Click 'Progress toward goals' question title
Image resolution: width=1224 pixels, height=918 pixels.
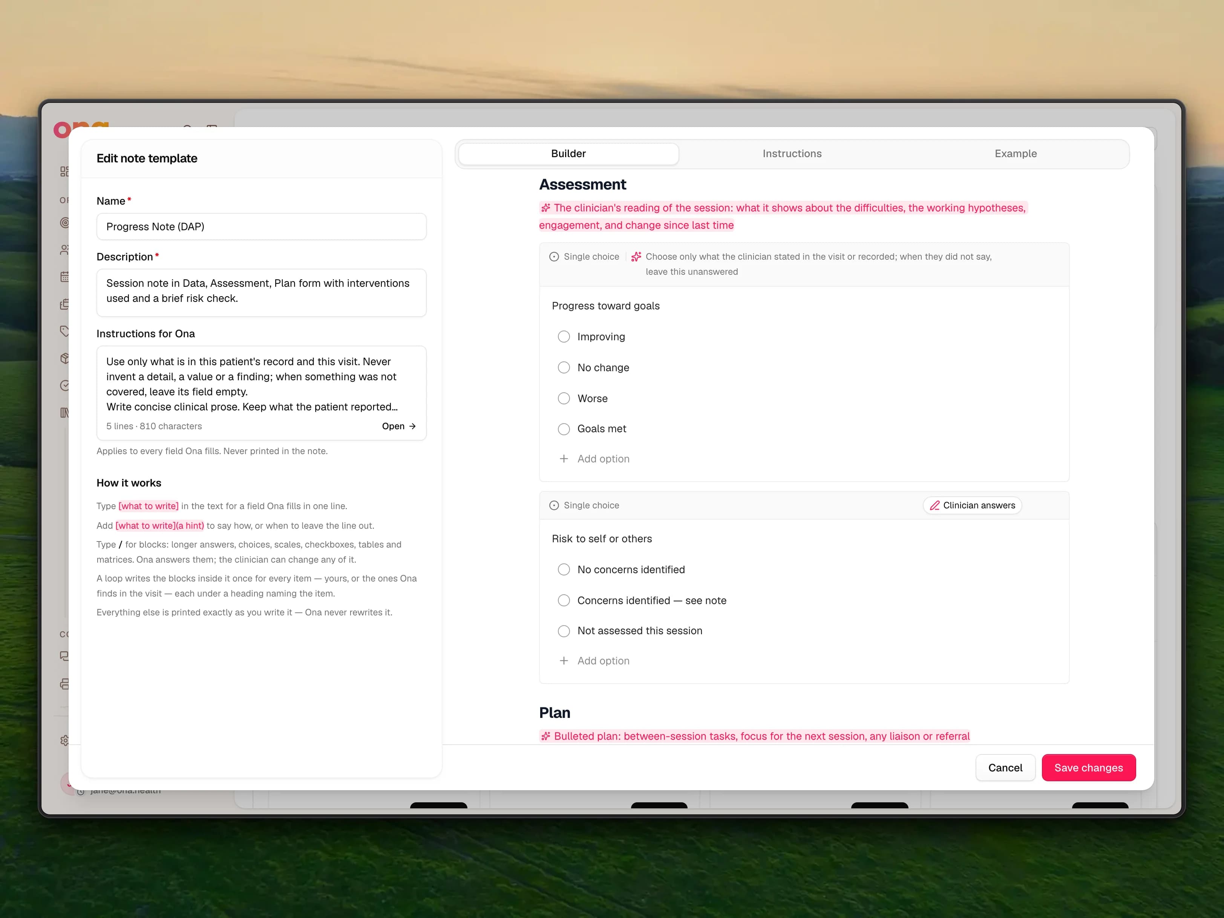[x=605, y=306]
